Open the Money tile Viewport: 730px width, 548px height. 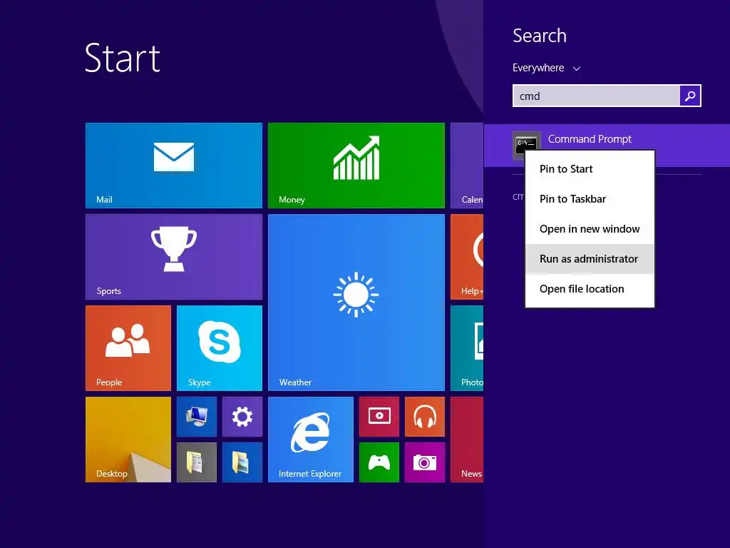pos(356,166)
